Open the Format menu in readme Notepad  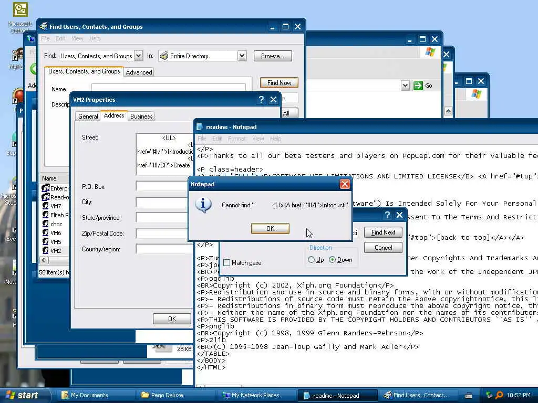[237, 139]
